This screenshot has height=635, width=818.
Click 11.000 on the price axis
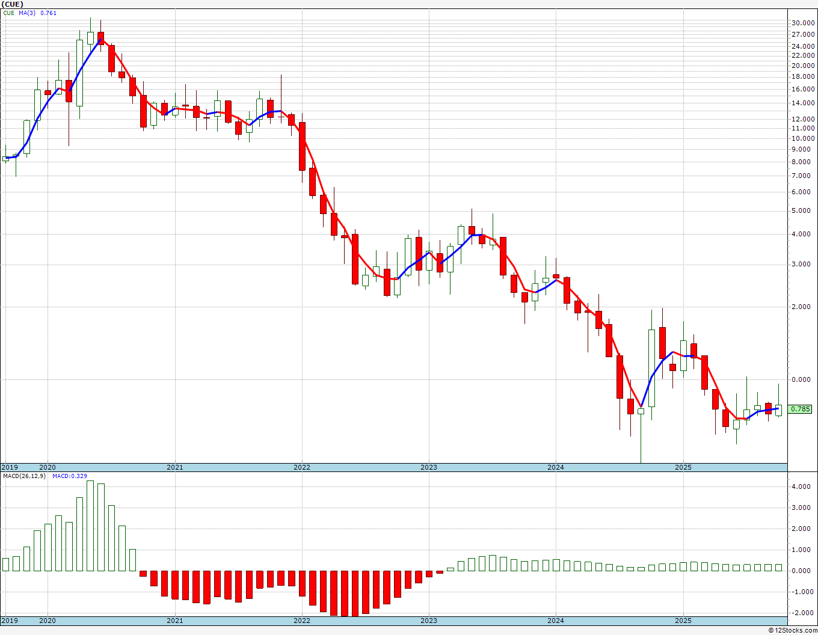[804, 128]
